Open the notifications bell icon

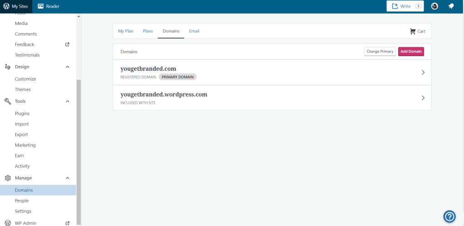coord(451,6)
